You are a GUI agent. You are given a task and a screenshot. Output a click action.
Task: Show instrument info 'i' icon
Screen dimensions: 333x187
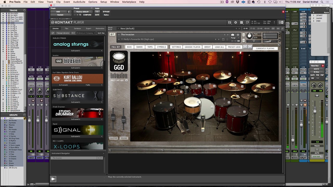238,35
